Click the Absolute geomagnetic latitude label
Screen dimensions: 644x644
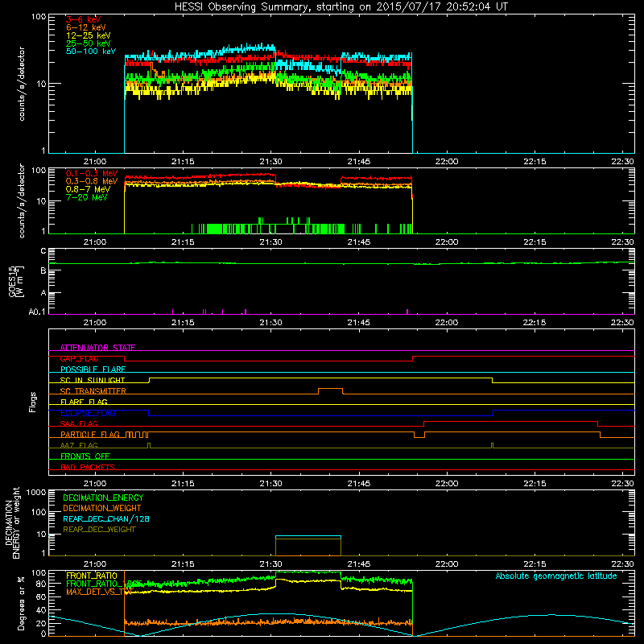556,576
